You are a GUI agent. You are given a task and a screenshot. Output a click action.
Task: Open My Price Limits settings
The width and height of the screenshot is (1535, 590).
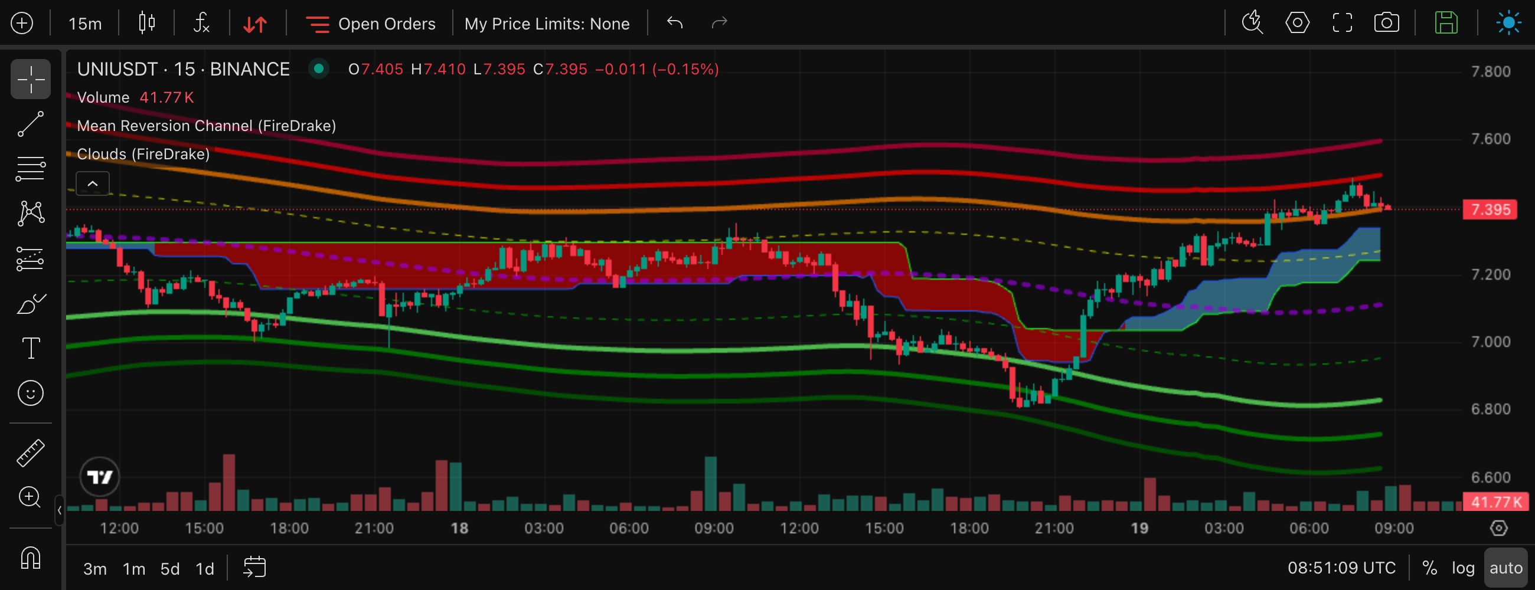pos(547,24)
